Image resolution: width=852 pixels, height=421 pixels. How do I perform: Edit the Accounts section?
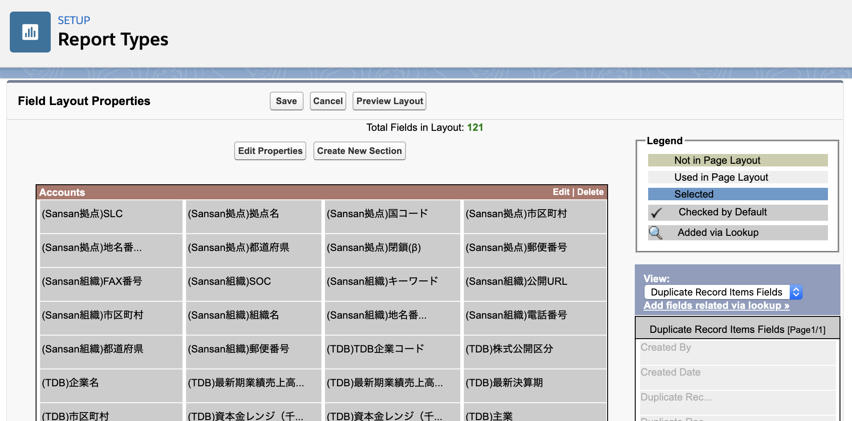[560, 192]
